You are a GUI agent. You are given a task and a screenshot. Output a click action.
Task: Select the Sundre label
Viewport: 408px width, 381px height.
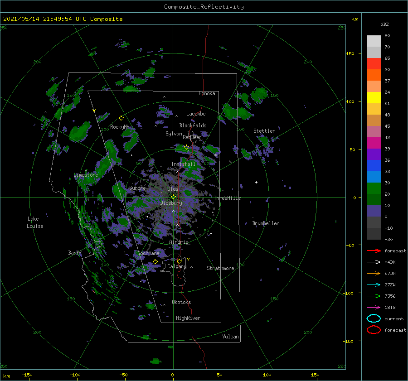[137, 188]
